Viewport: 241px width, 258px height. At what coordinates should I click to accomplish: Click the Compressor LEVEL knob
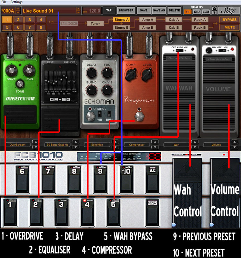click(147, 74)
